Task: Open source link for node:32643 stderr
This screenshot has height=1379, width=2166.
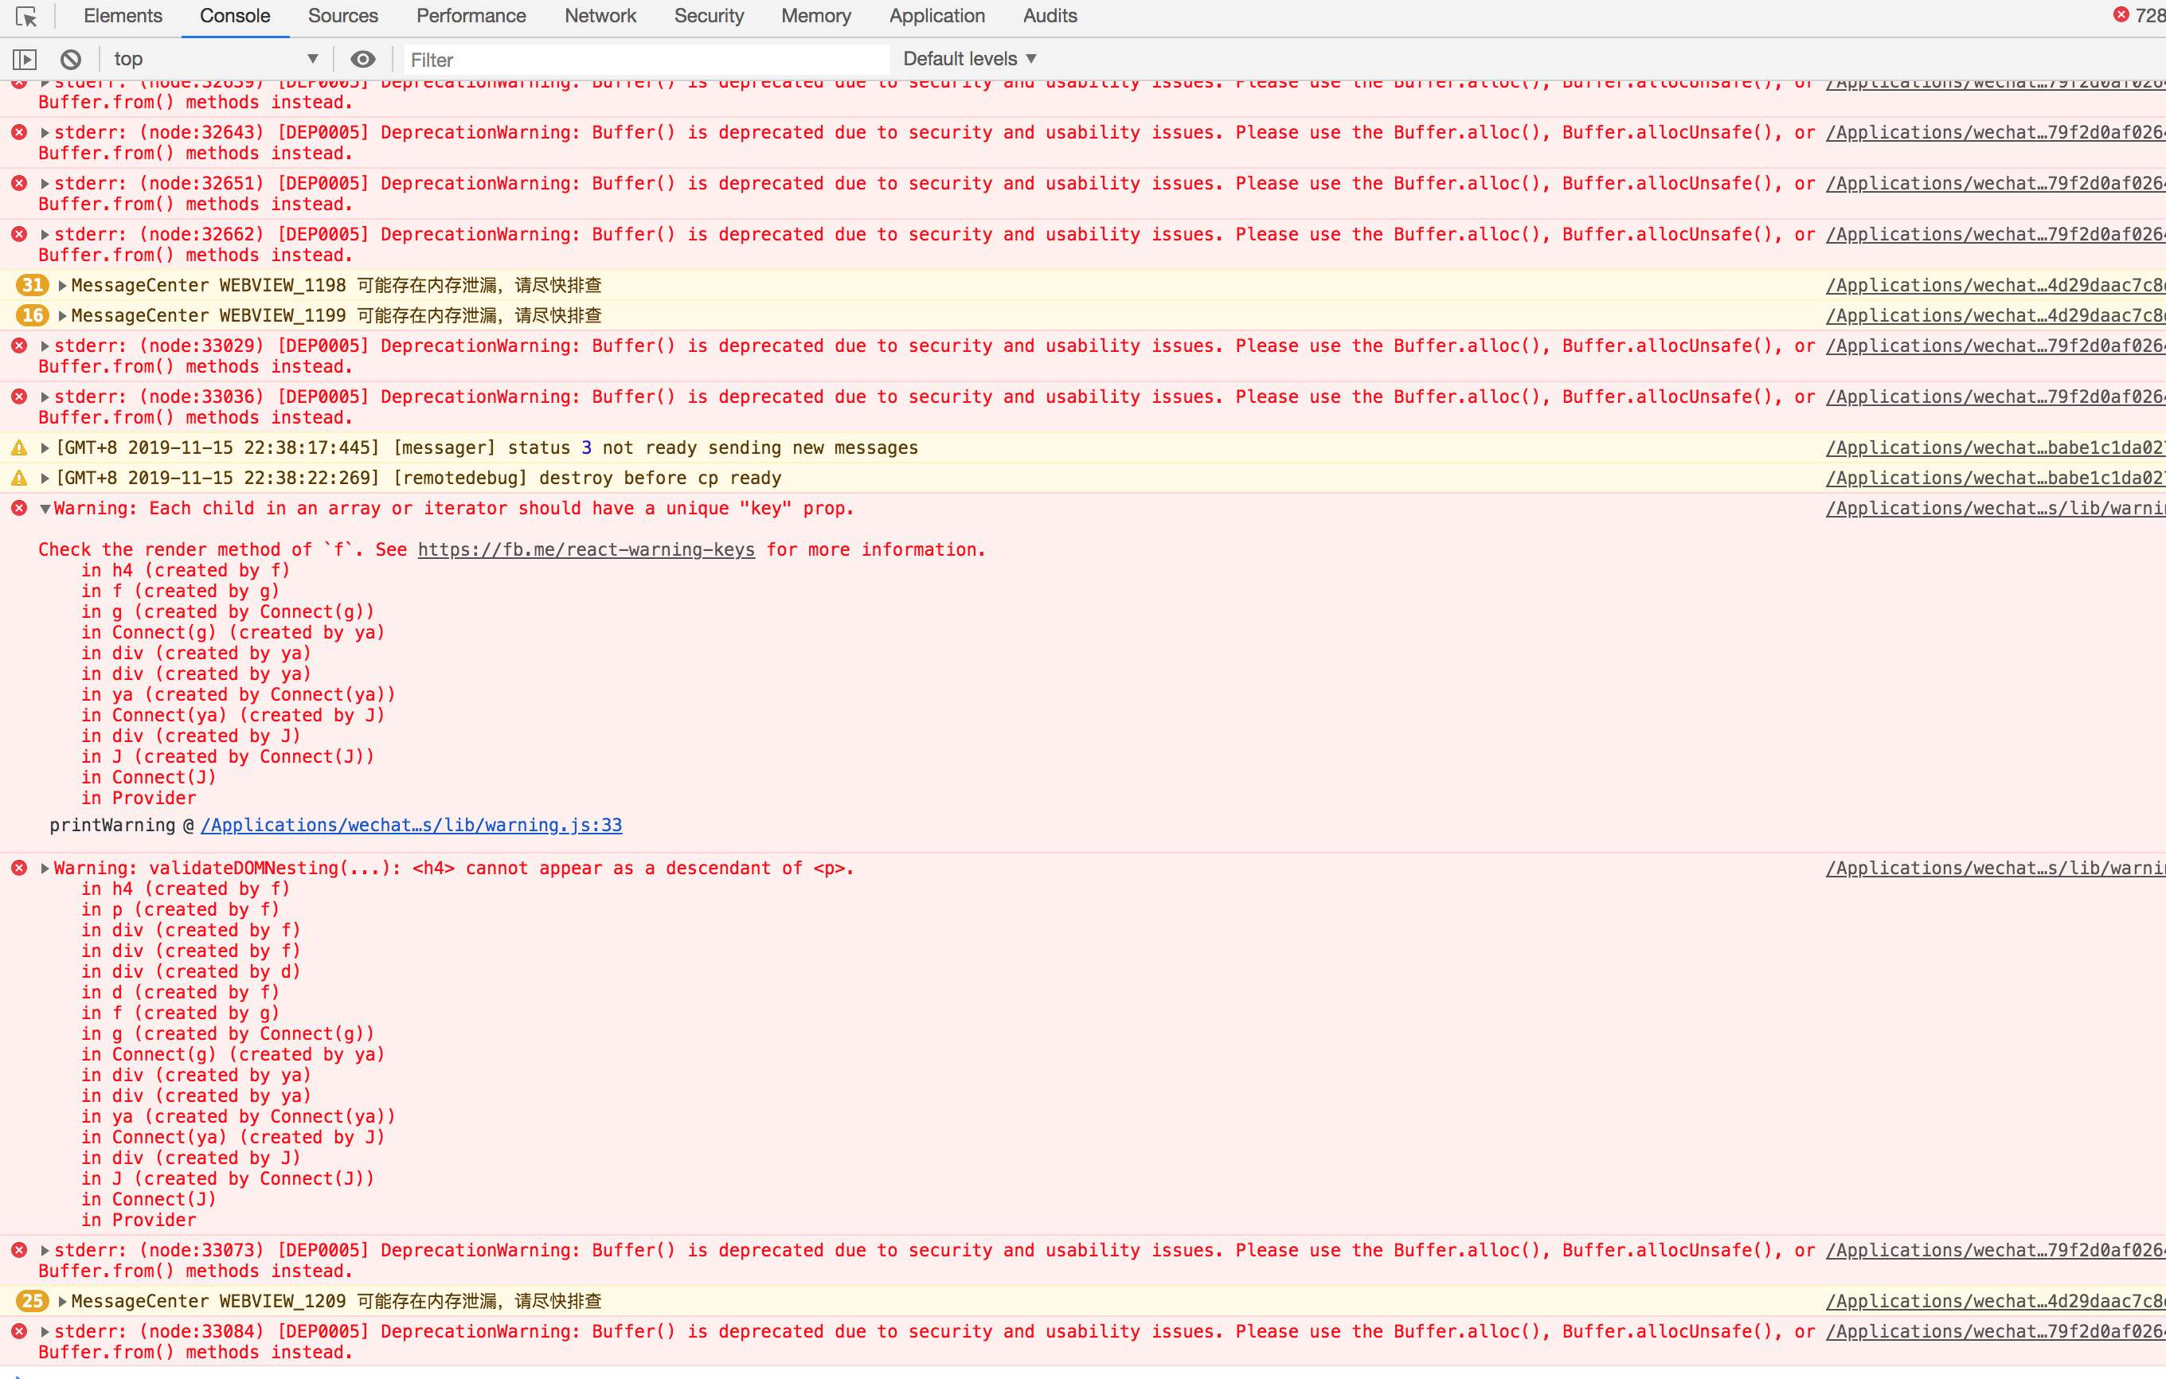Action: coord(1995,133)
